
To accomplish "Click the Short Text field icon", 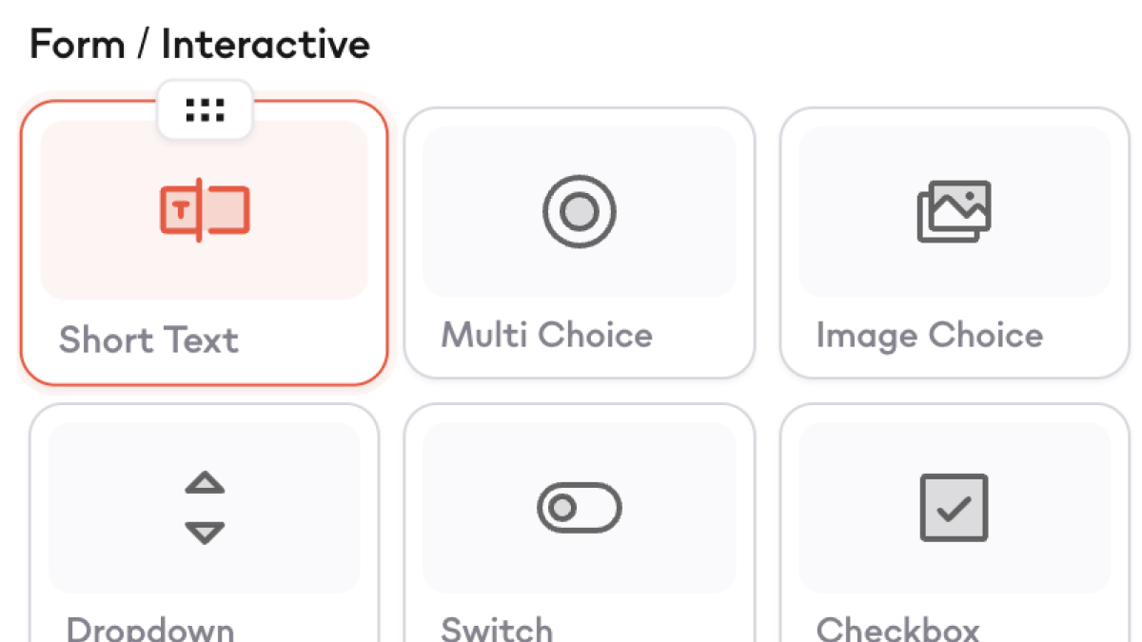I will 205,209.
